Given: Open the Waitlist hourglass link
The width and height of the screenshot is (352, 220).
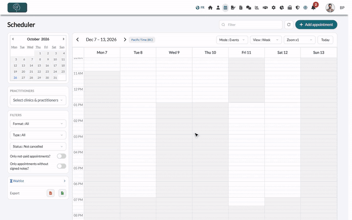Looking at the screenshot, I should point(17,181).
